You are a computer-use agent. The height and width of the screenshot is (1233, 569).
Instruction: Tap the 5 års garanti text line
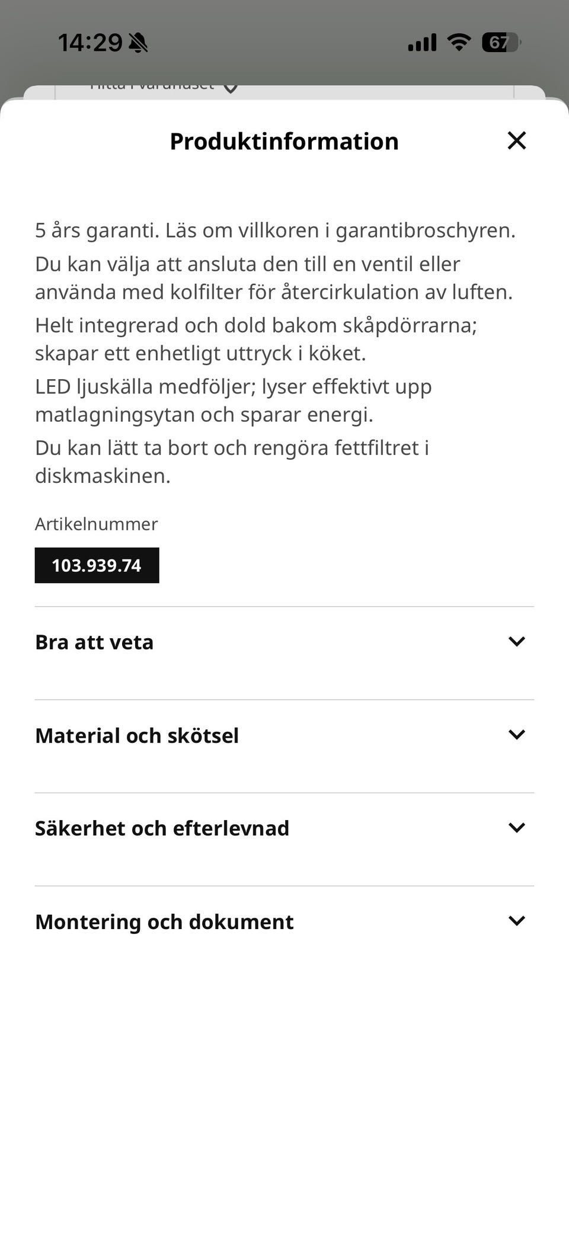275,230
